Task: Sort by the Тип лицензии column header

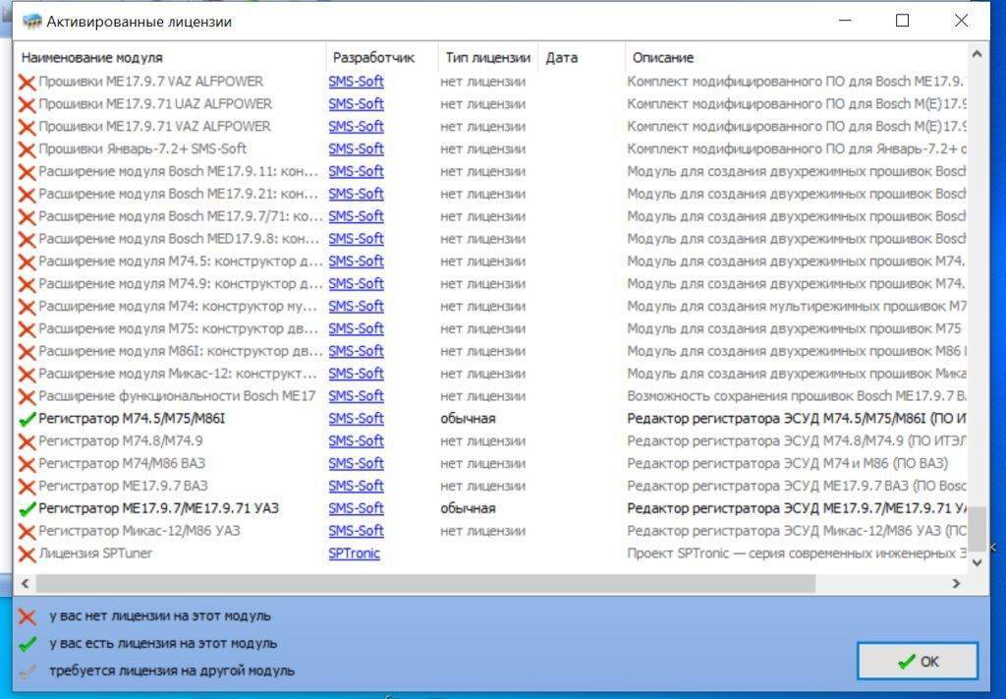Action: (x=487, y=58)
